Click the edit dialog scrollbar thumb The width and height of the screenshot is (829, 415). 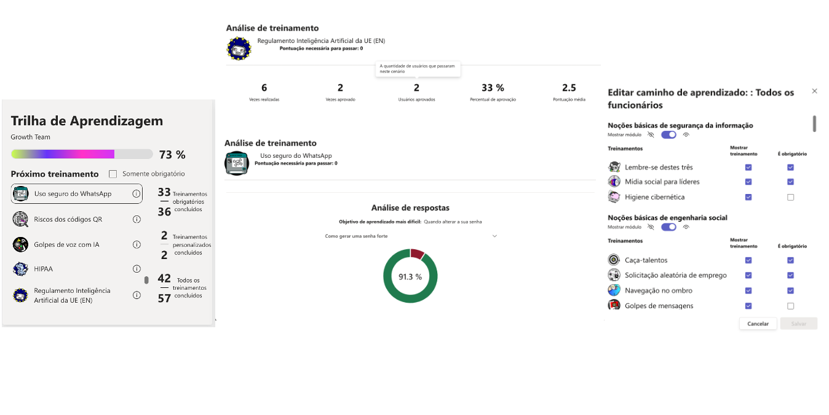pos(814,123)
